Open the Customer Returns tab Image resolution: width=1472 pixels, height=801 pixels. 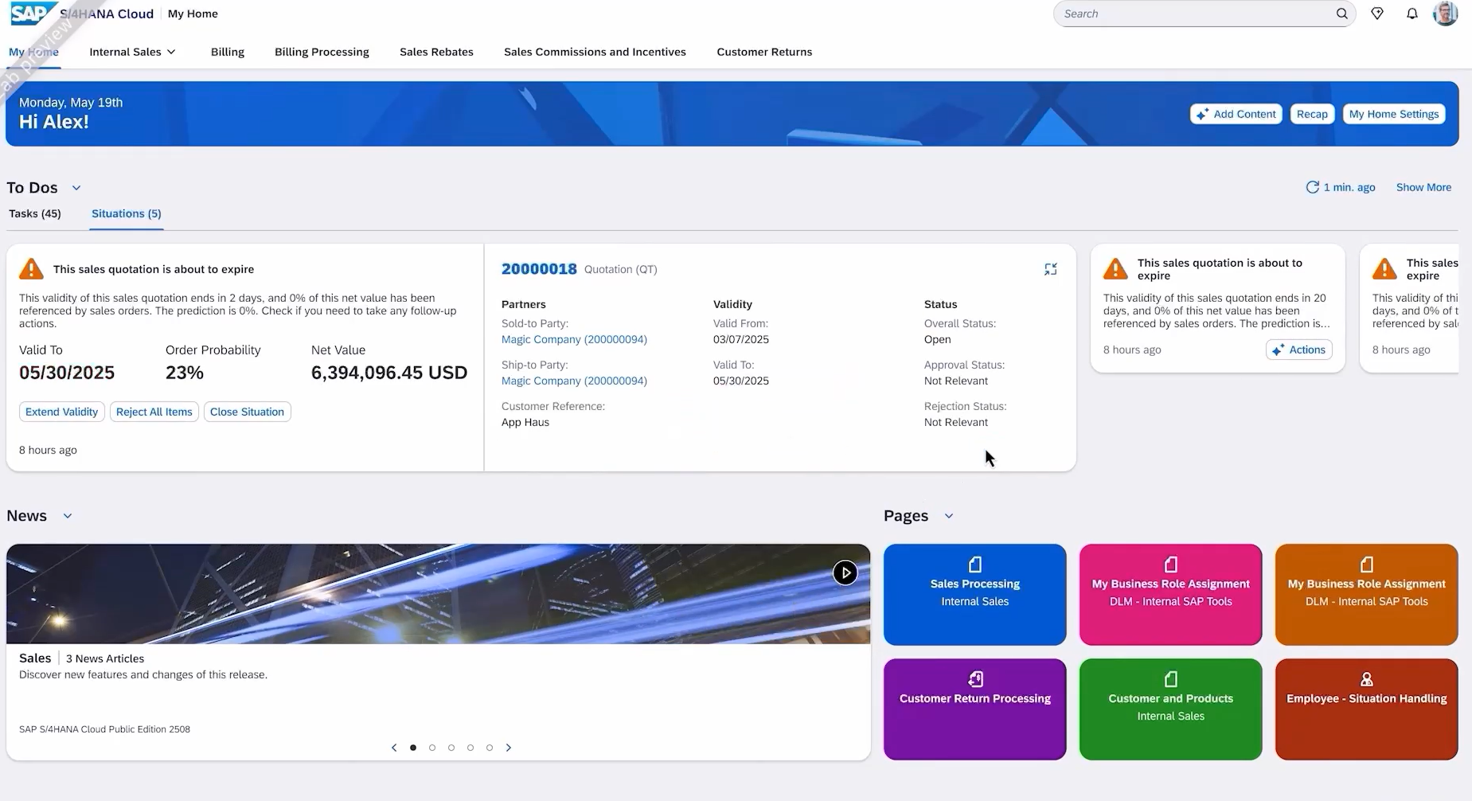764,52
